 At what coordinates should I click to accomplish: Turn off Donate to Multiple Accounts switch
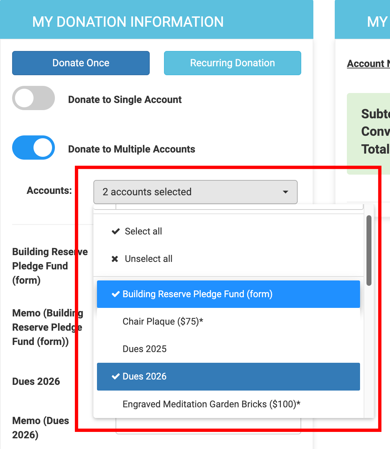[34, 148]
